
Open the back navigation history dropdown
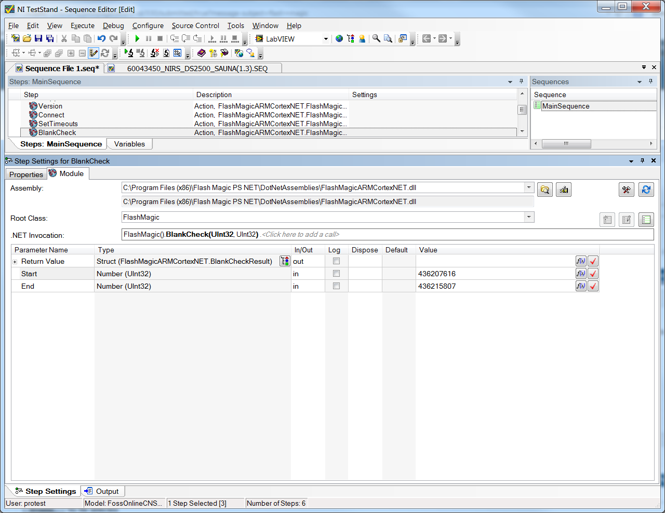tap(434, 38)
